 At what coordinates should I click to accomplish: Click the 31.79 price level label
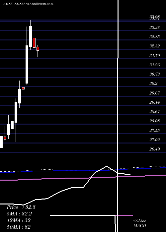pos(155,55)
